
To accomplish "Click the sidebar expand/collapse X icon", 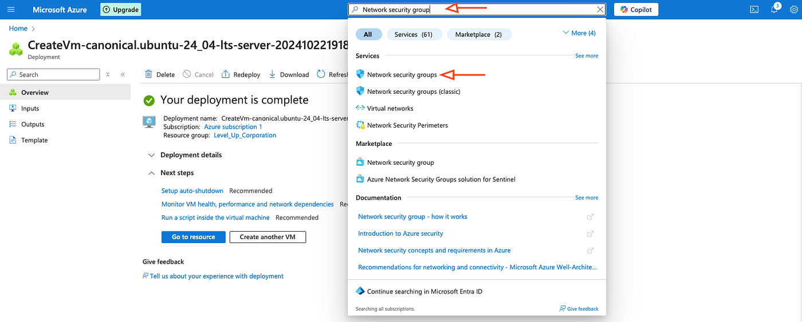I will pyautogui.click(x=107, y=74).
